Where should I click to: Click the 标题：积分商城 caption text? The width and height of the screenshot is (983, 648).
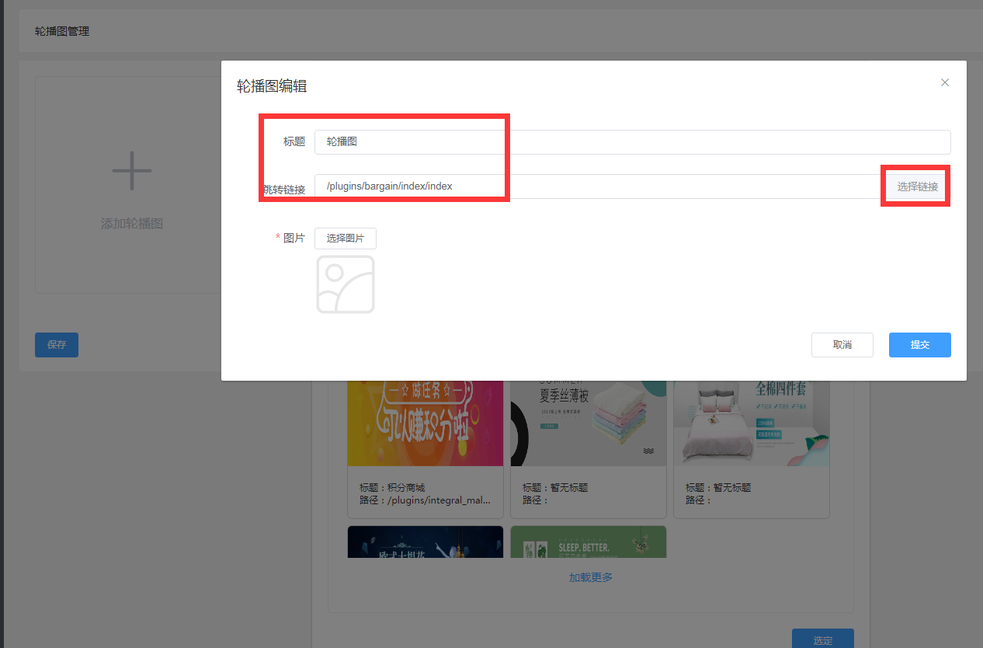point(392,488)
